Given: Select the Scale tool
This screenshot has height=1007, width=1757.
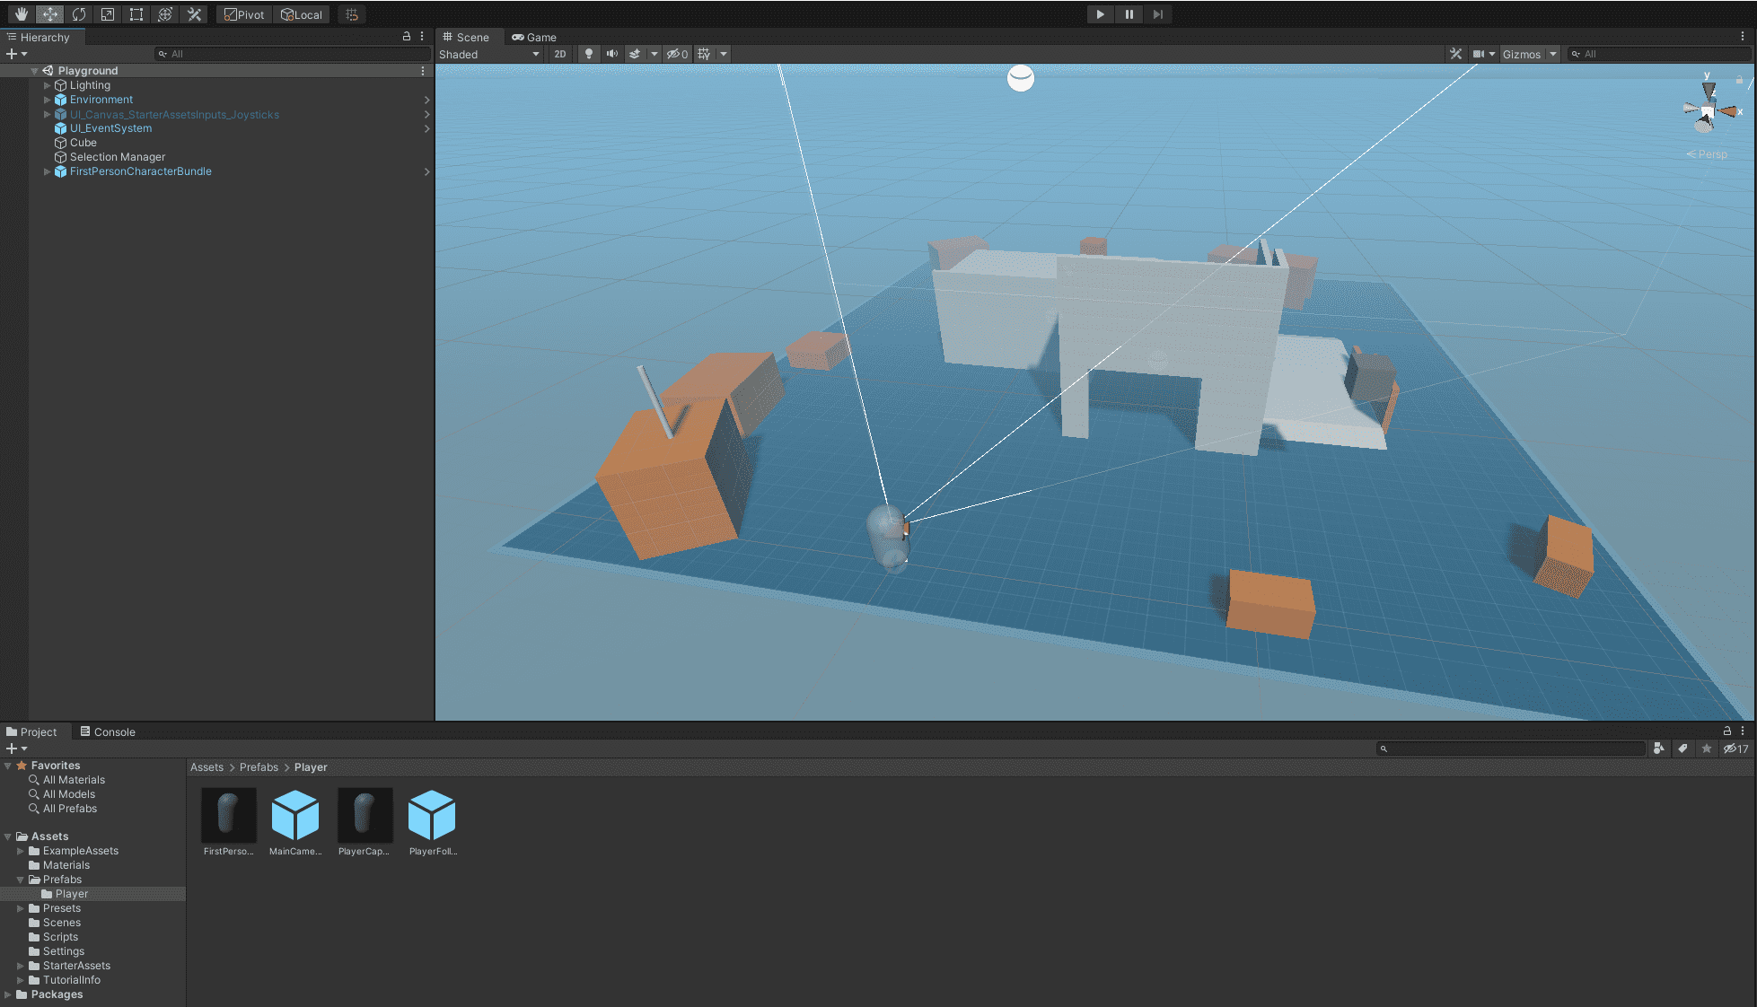Looking at the screenshot, I should point(108,14).
